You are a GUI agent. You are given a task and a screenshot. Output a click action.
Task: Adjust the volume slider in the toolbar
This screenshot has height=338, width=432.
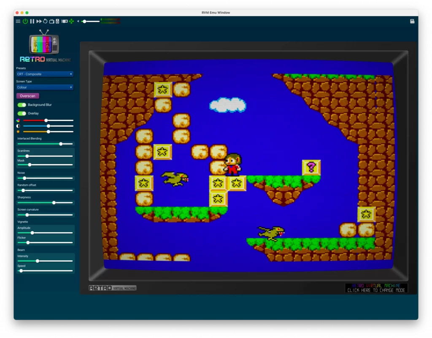coord(90,21)
